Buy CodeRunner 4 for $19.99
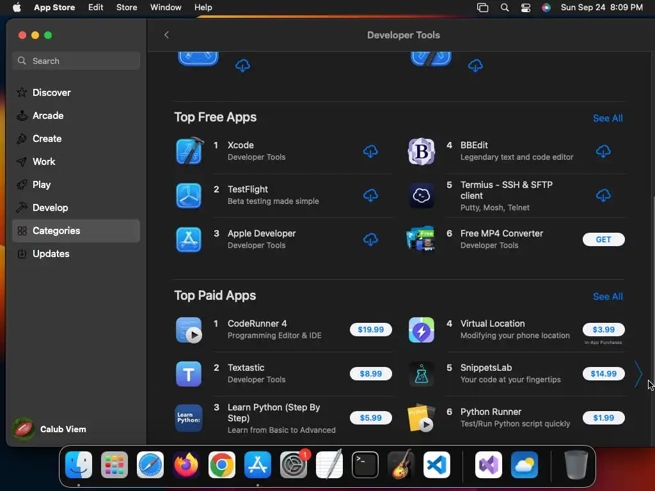Screen dimensions: 655x491 click(371, 330)
